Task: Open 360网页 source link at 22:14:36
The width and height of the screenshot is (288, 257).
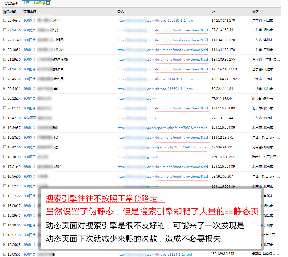Action: [29, 30]
